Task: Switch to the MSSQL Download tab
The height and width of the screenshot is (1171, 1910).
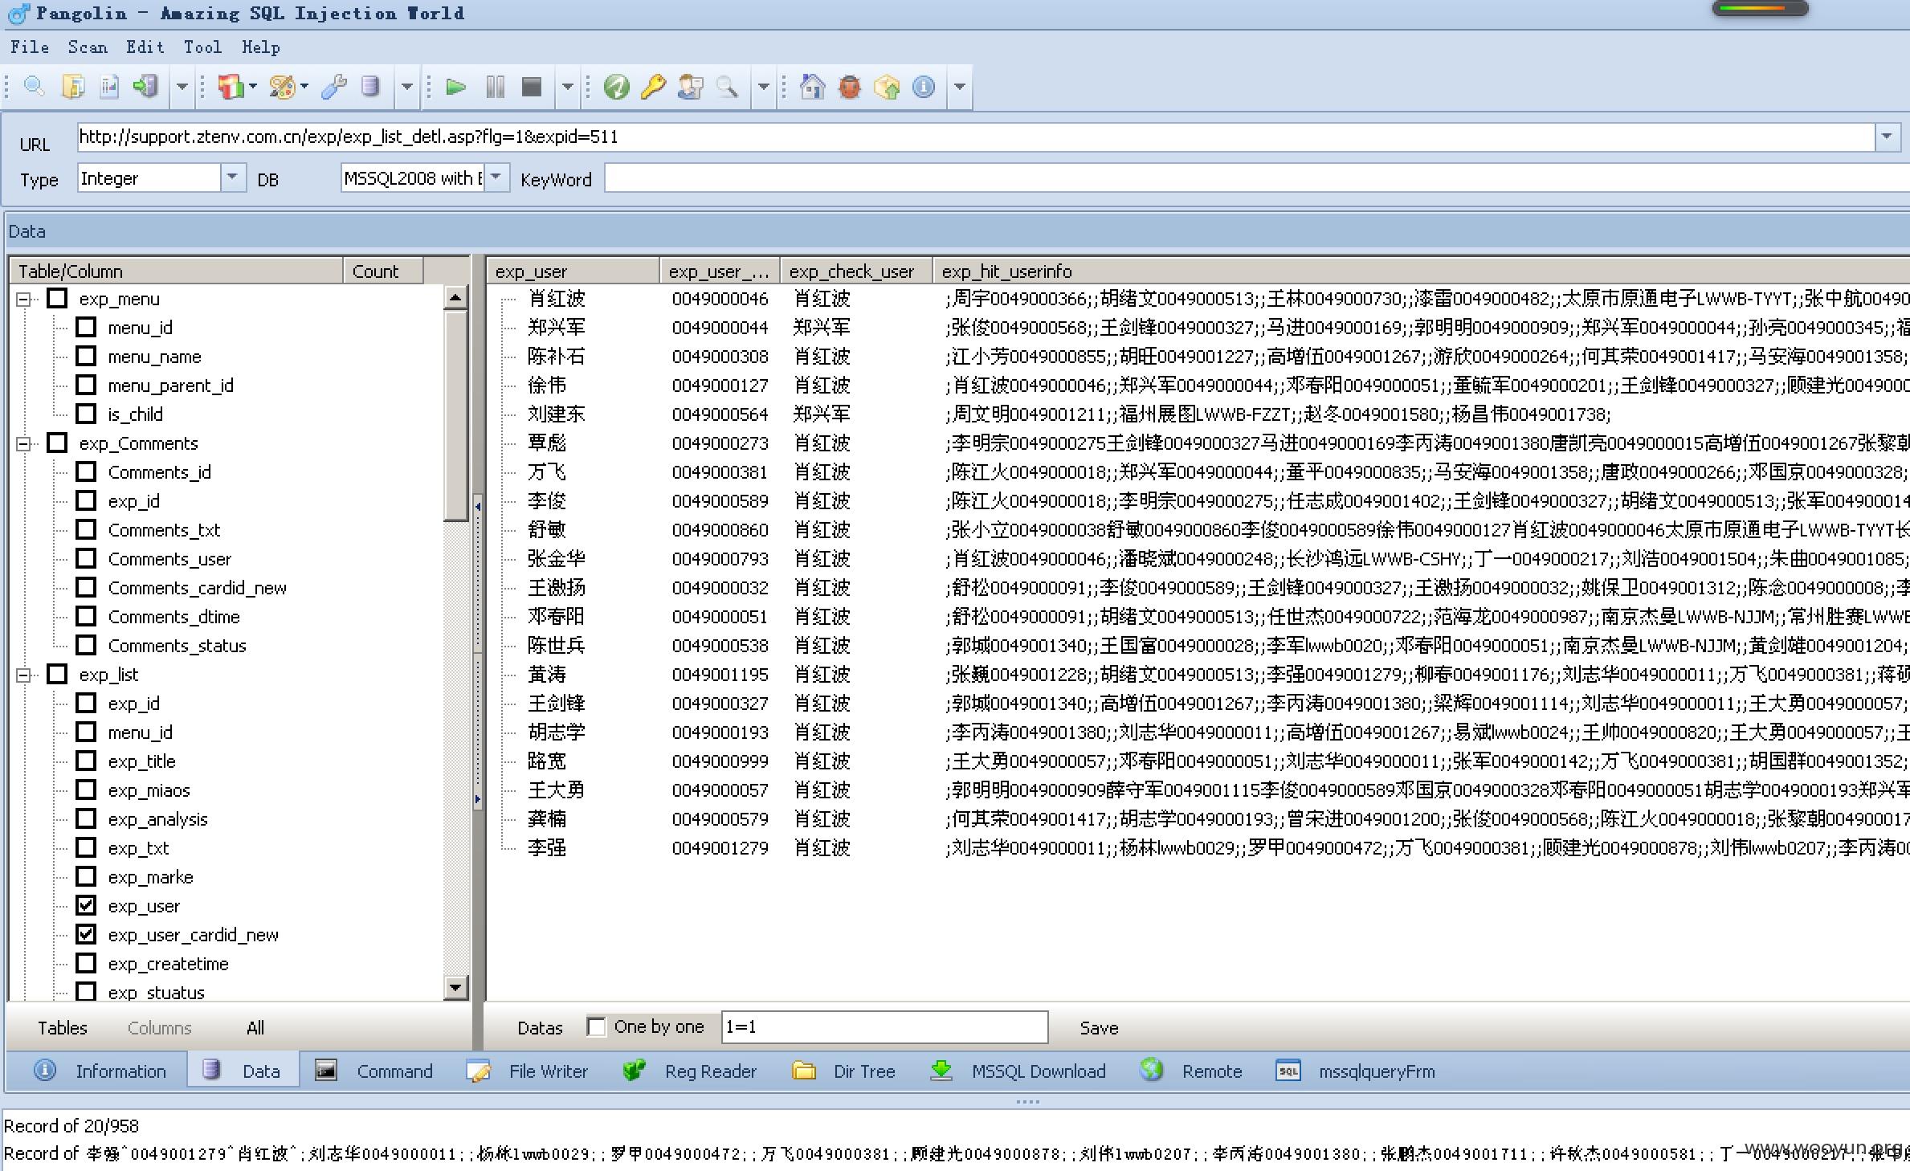Action: (1018, 1071)
